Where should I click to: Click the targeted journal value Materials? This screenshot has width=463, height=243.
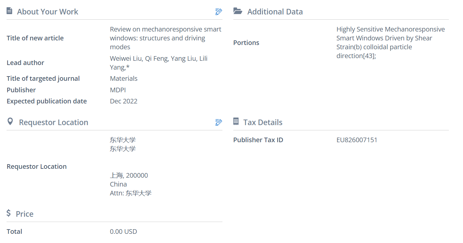124,78
